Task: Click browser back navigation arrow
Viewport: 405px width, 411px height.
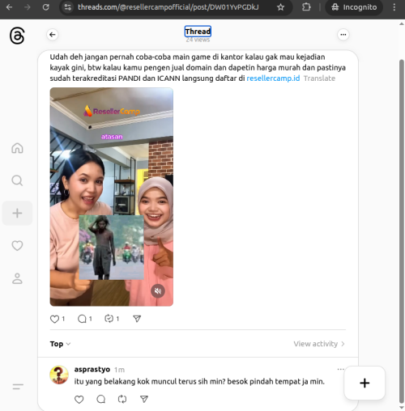Action: tap(9, 7)
